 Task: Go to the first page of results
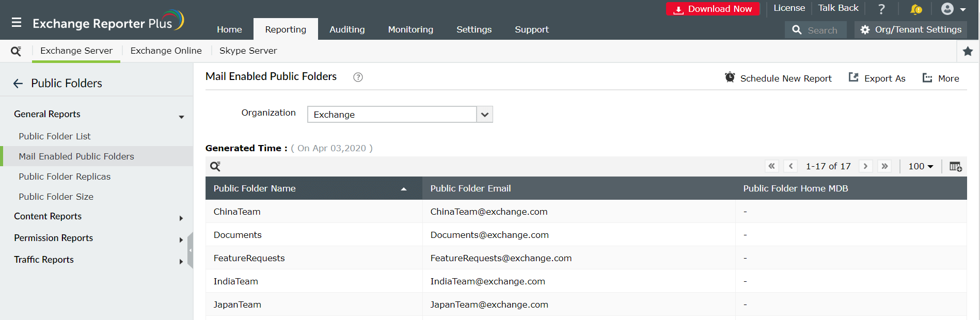pos(772,166)
